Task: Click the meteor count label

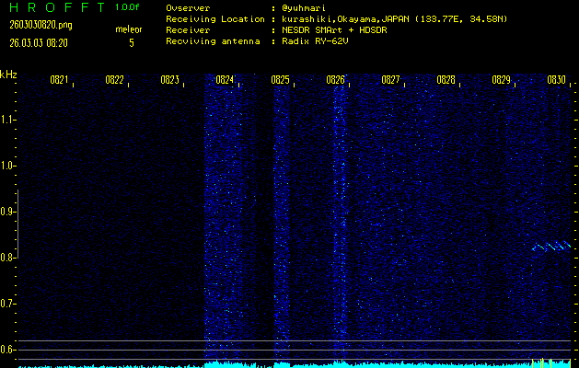Action: (x=129, y=29)
